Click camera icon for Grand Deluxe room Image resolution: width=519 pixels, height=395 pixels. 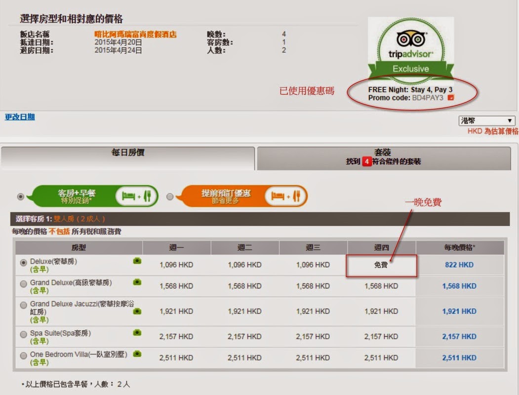click(x=137, y=282)
